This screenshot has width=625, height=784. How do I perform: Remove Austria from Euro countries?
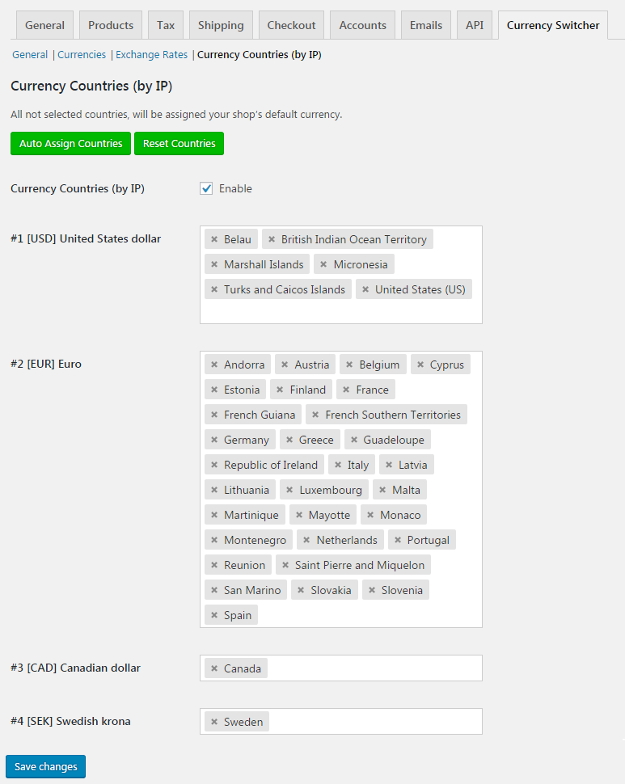pos(285,365)
